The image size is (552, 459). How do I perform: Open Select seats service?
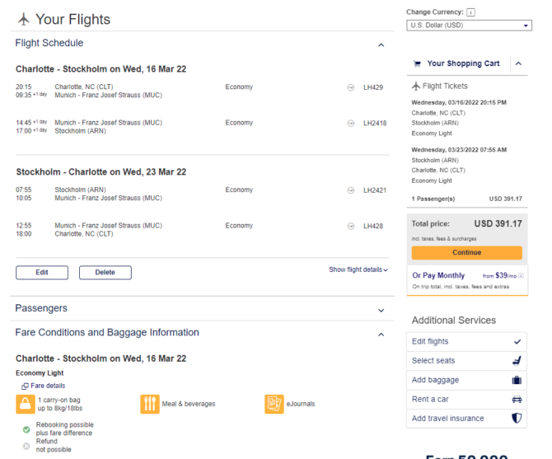tap(466, 361)
